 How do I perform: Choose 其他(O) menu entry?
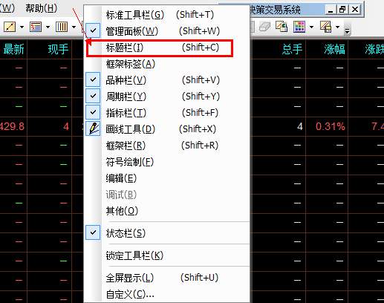pos(166,211)
